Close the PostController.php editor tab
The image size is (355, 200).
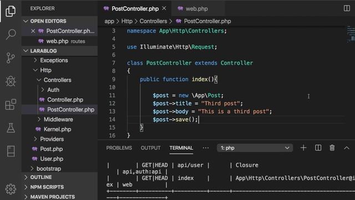pos(164,8)
